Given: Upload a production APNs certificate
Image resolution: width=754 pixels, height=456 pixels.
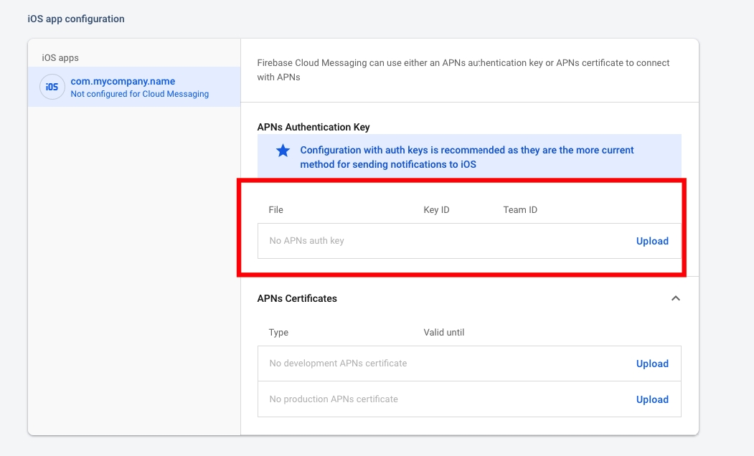Looking at the screenshot, I should [651, 399].
